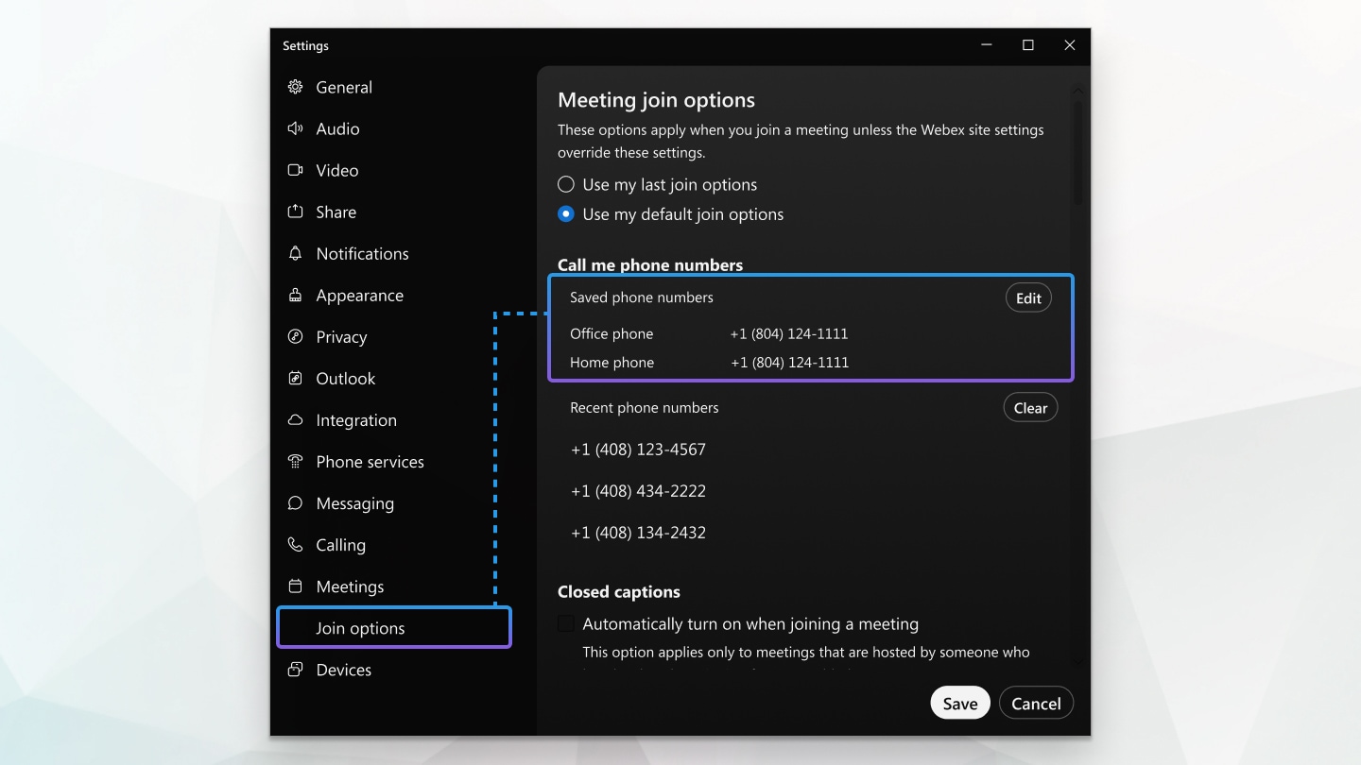
Task: Open the General settings gear icon
Action: pos(296,87)
